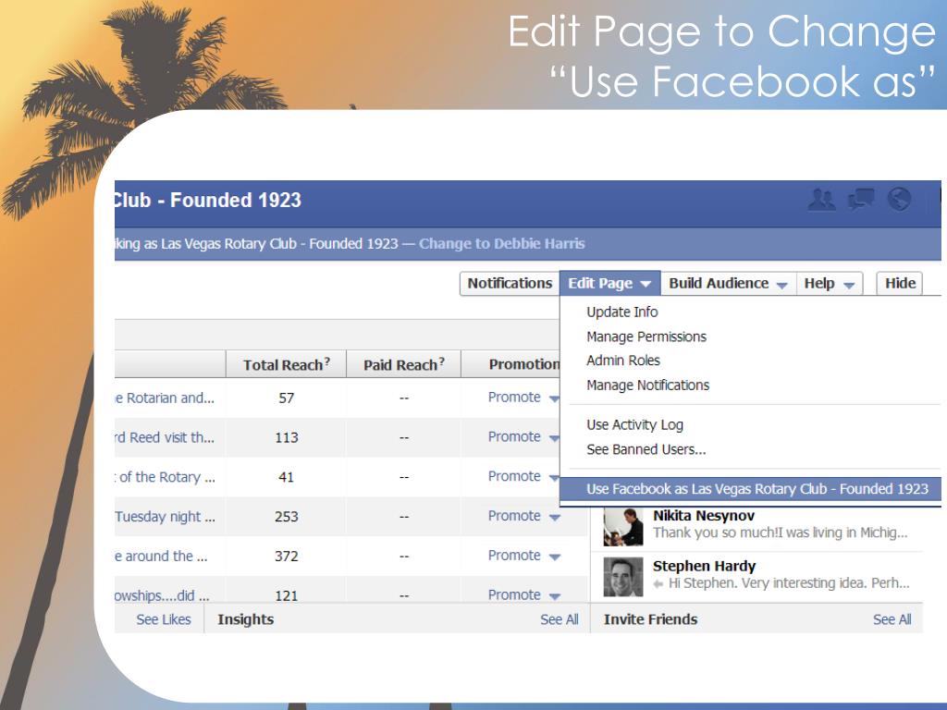Image resolution: width=947 pixels, height=710 pixels.
Task: Click Nikita Nesynov's profile photo
Action: (x=623, y=527)
